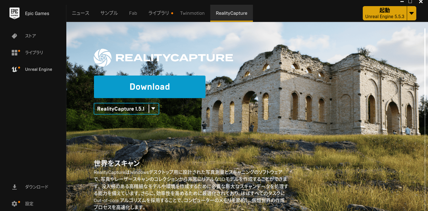Launch Unreal Engine 5.5.3 with 起動 button

(385, 13)
